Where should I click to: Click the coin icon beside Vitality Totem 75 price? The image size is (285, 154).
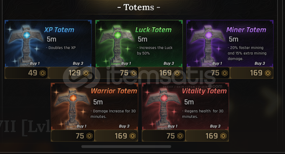click(180, 136)
